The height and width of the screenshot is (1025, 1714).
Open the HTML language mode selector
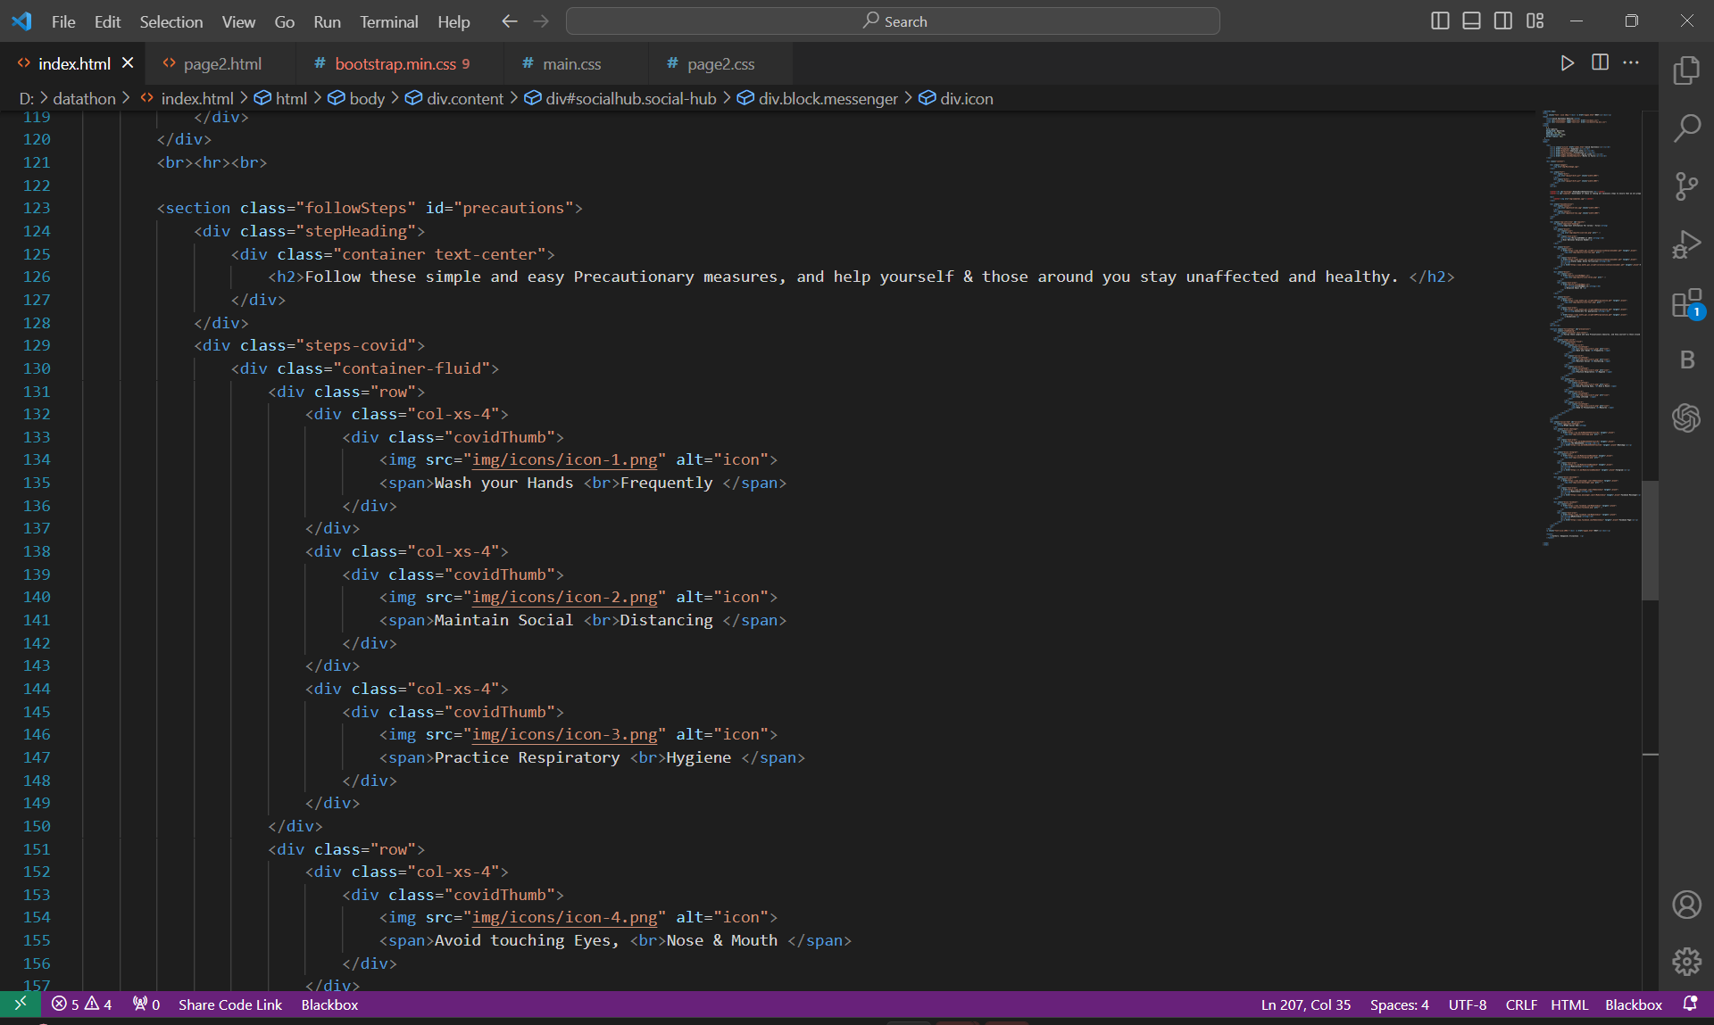(x=1568, y=1004)
